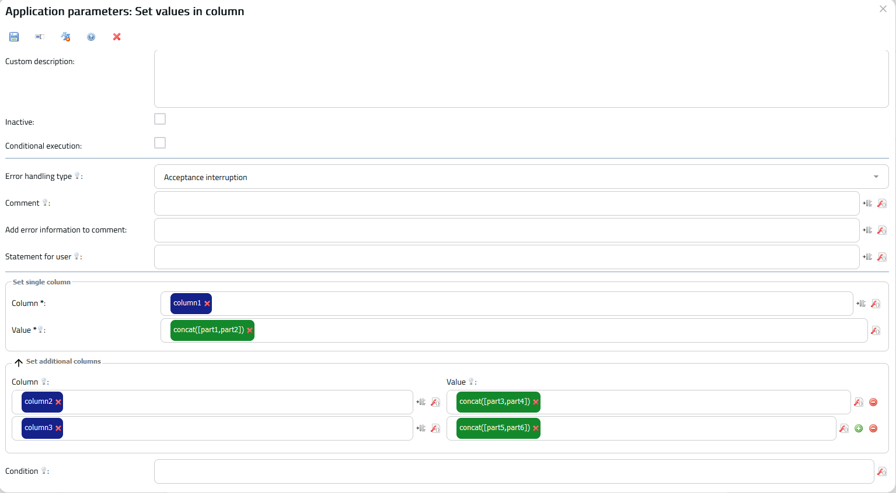Viewport: 896px width, 493px height.
Task: Open function editor for the Condition field
Action: 882,471
